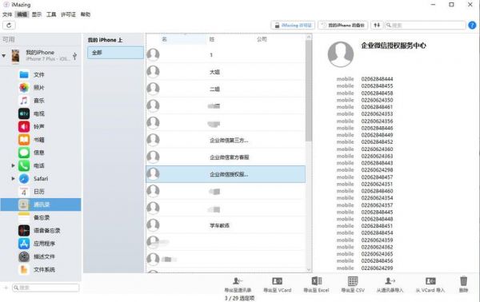Open the 备忘录 notes section
Screen dimensions: 480x302
click(42, 217)
